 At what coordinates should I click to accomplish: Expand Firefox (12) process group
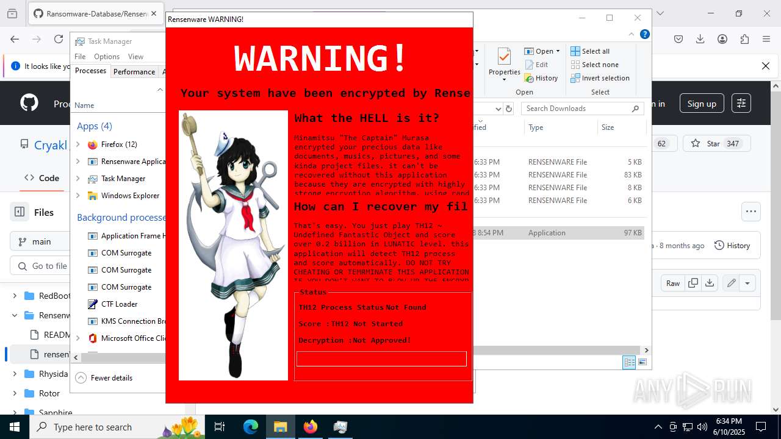(78, 145)
